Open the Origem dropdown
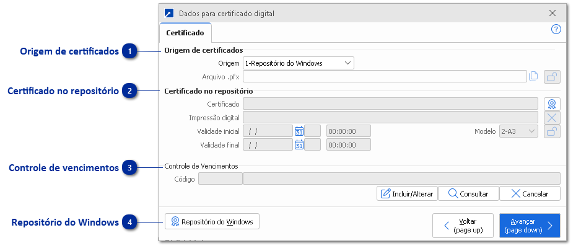The height and width of the screenshot is (251, 581). click(x=299, y=63)
